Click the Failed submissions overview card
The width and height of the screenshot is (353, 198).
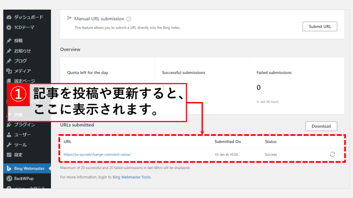(x=296, y=86)
